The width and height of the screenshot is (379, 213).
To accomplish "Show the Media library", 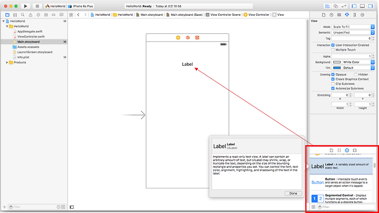I will coord(355,150).
